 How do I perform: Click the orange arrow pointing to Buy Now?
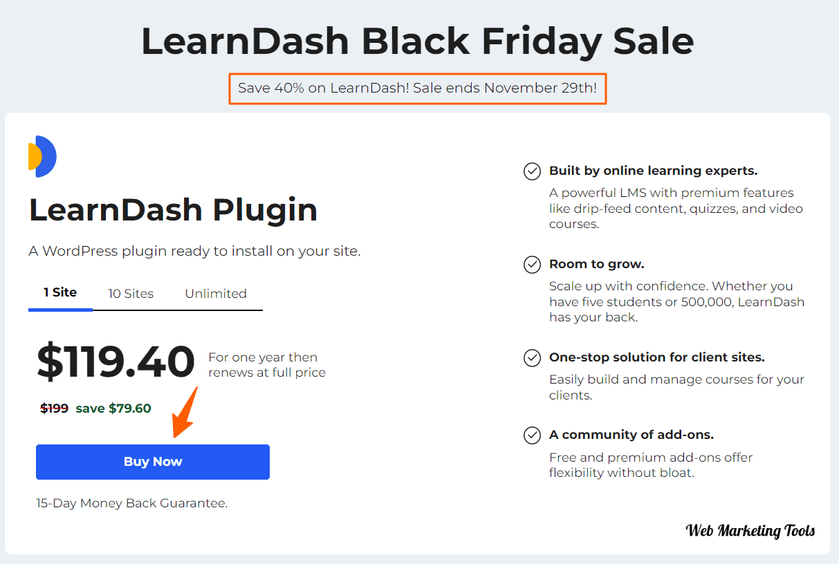(x=185, y=413)
